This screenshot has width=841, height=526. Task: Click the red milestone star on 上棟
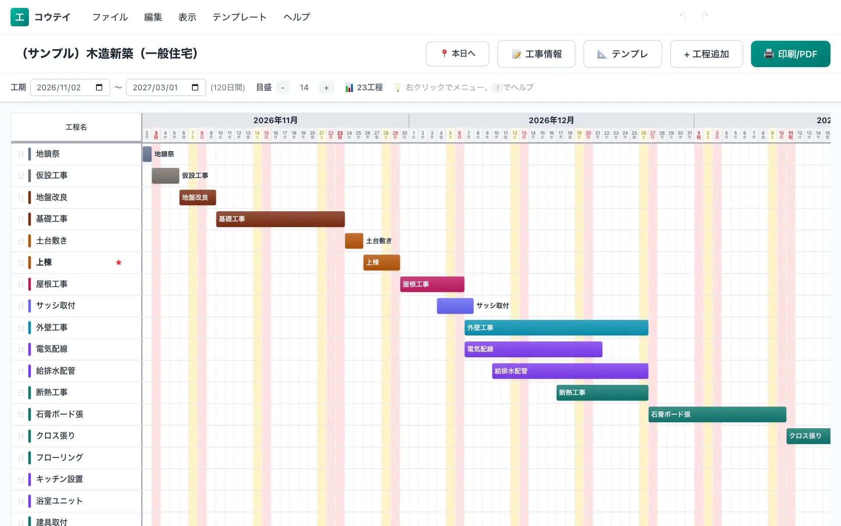coord(118,262)
